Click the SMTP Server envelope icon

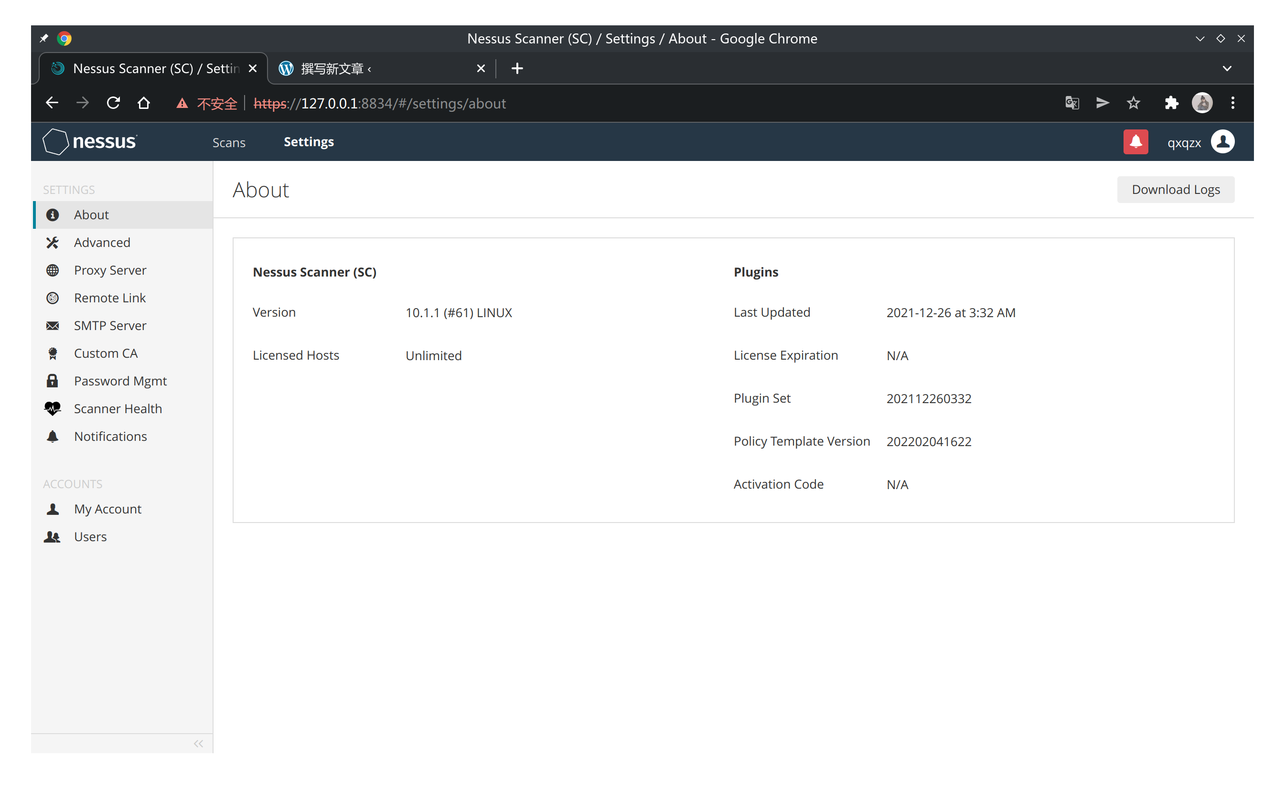[x=52, y=326]
